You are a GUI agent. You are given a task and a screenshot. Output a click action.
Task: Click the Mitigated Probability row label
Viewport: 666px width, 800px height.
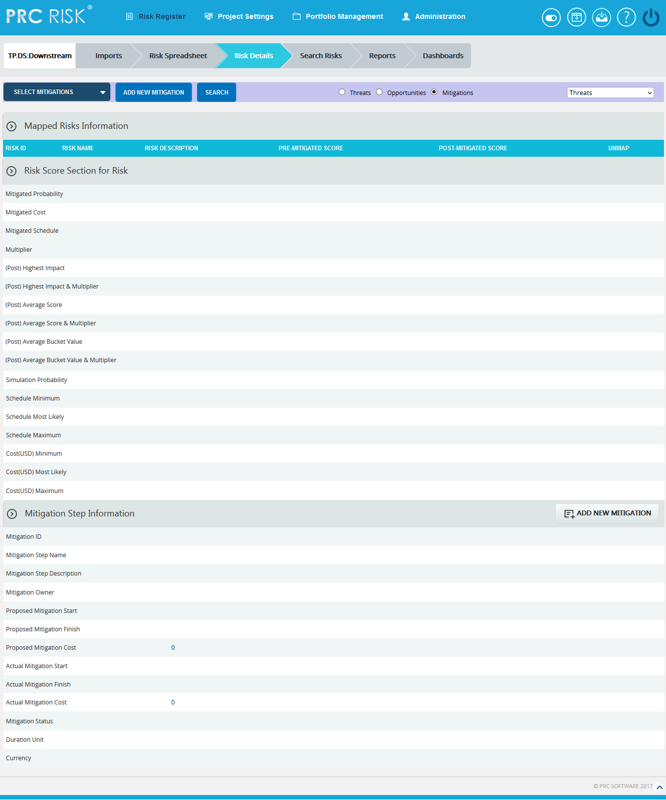point(34,194)
